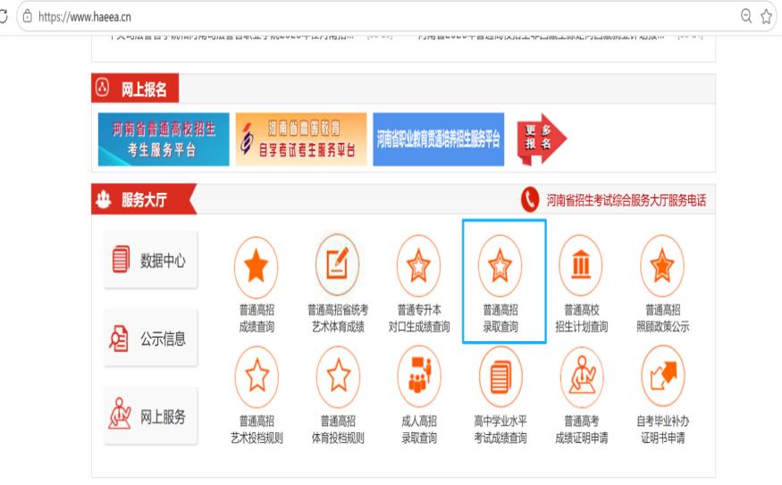Open 普通高招艺术投档规则 icon
Screen dimensions: 782x485
[256, 377]
